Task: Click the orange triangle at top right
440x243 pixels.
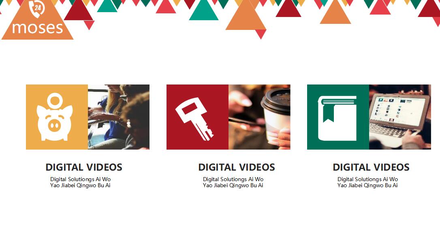Action: click(x=335, y=13)
